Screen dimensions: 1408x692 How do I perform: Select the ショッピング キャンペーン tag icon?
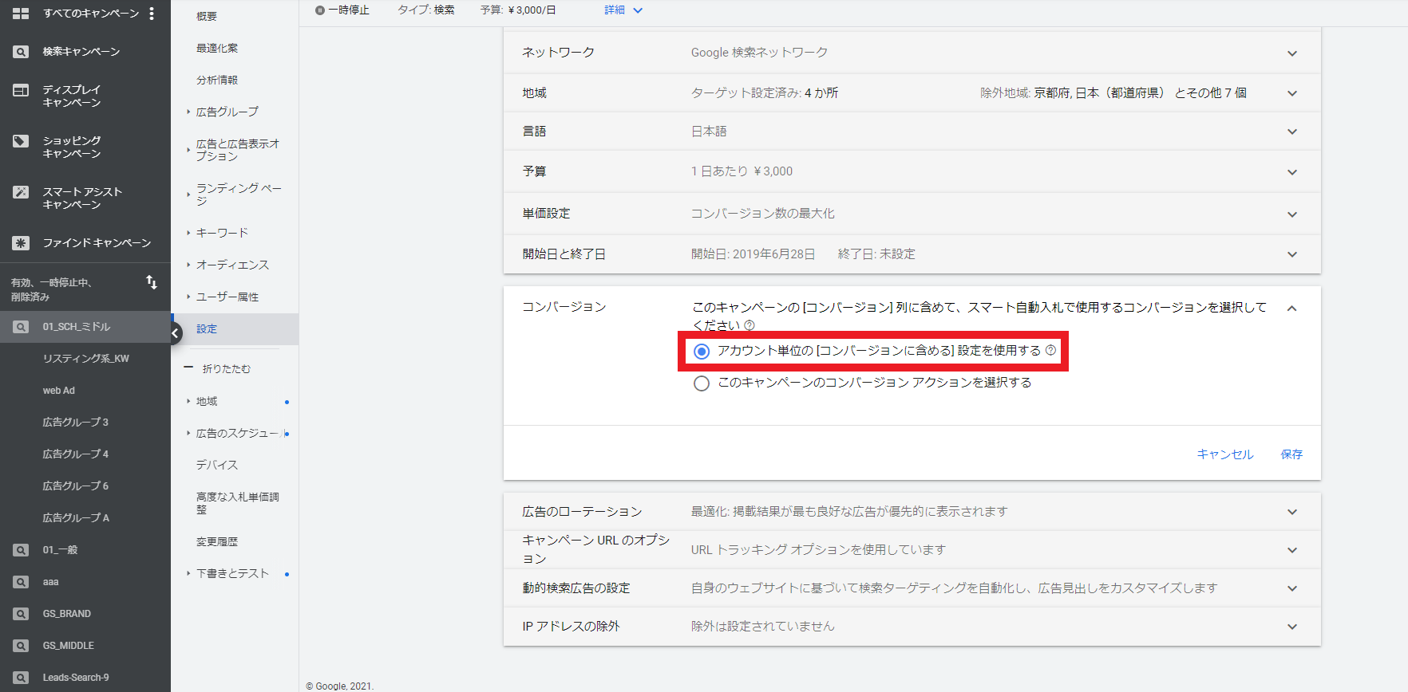coord(21,141)
